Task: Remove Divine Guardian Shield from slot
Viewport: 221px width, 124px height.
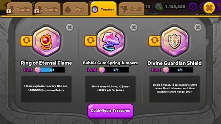Action: 198,27
